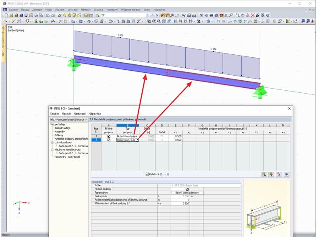
Task: Click Místo uložení příčné podpory value 0.500
Action: click(x=180, y=204)
